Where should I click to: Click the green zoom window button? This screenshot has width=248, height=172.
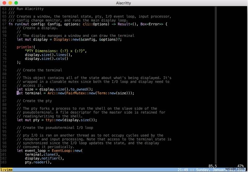click(16, 3)
